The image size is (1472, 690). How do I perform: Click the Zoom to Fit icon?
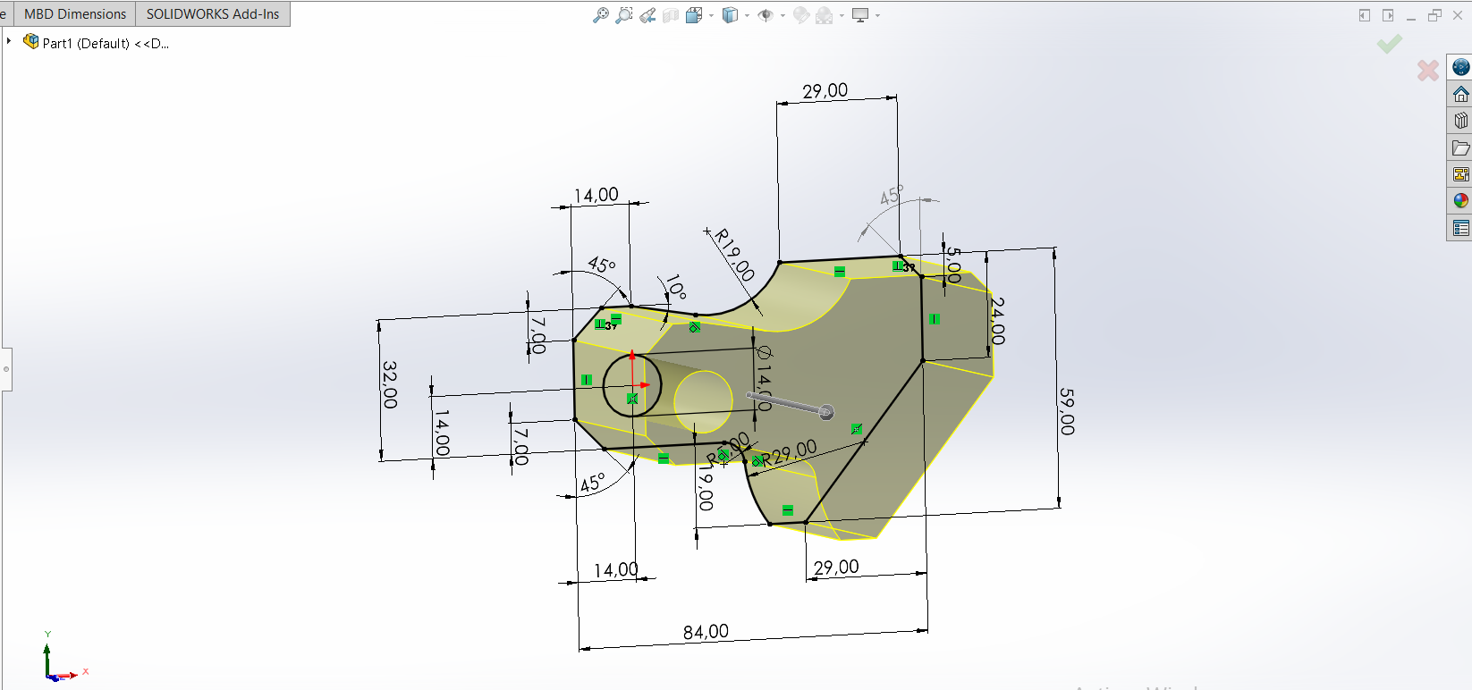(x=601, y=15)
